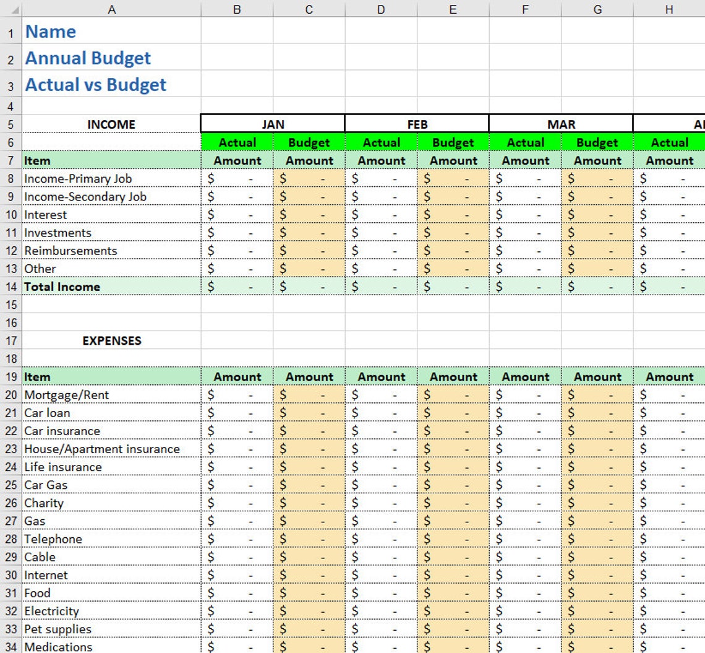705x653 pixels.
Task: Select the 'Reimbursements' row label
Action: click(111, 250)
